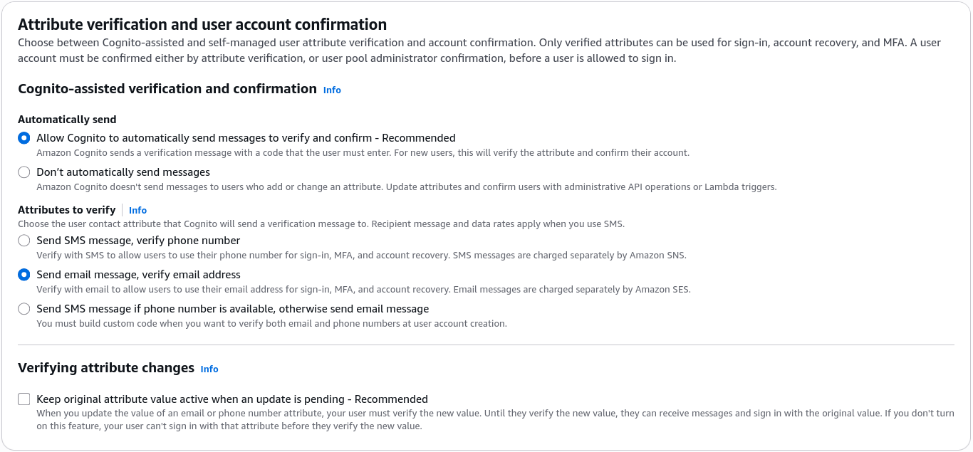Click description about administrative API operations or Lambda triggers
Image resolution: width=973 pixels, height=452 pixels.
[406, 187]
